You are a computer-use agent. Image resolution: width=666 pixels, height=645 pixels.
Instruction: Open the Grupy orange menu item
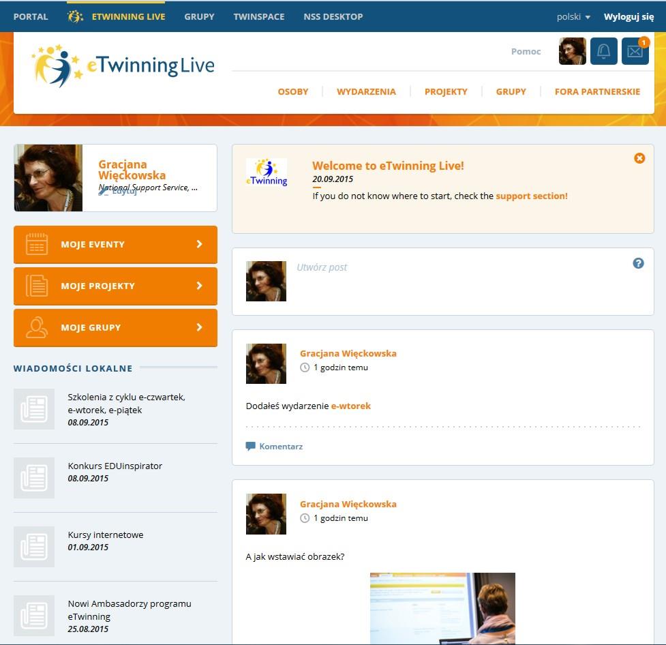(511, 92)
